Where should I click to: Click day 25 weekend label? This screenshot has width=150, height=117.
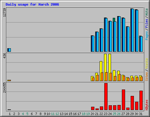(x=114, y=114)
